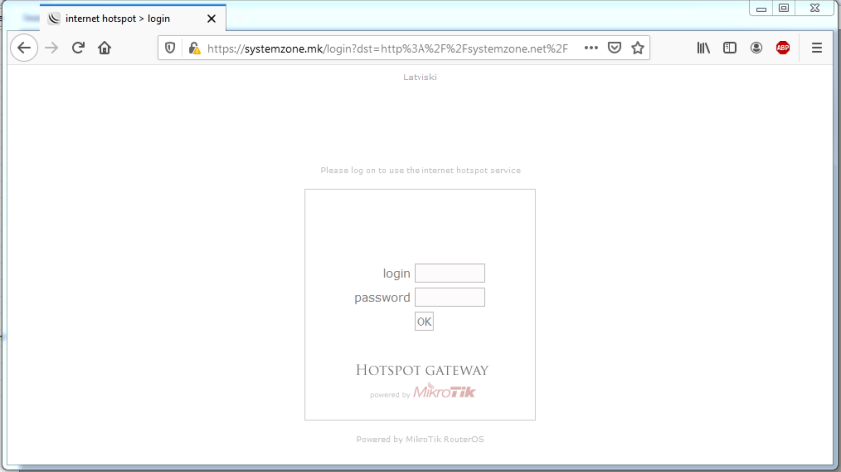Image resolution: width=841 pixels, height=472 pixels.
Task: Click the Hotspot Gateway heading text
Action: [422, 370]
